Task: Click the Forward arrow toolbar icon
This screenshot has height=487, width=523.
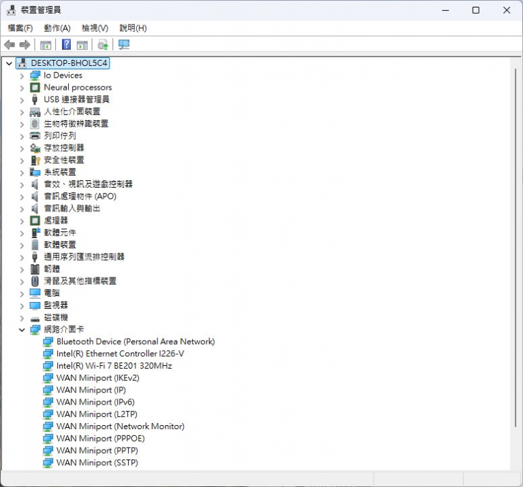Action: tap(25, 44)
